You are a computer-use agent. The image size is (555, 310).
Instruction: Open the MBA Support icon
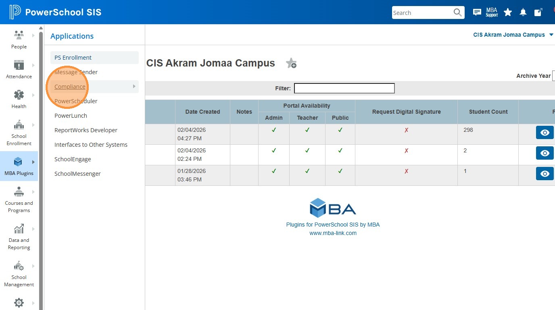click(x=492, y=12)
